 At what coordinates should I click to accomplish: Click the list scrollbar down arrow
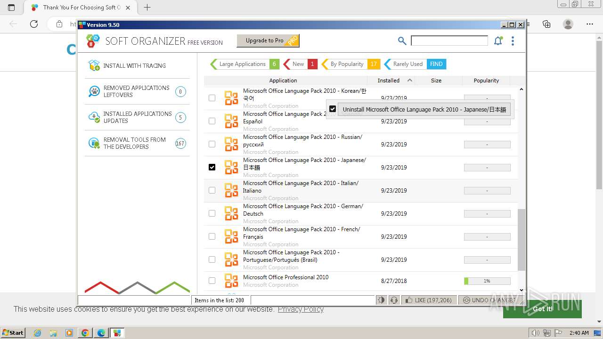click(521, 290)
